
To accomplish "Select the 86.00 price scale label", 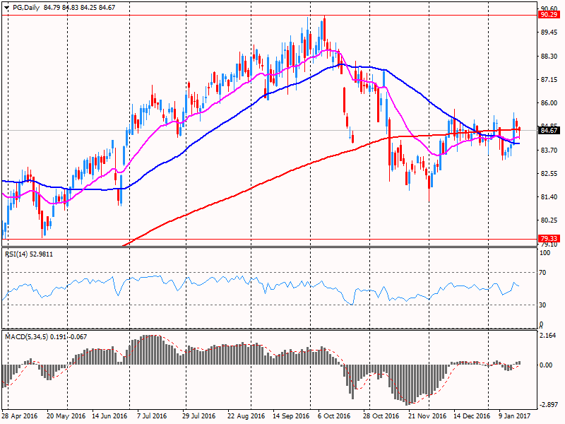I will coord(549,103).
